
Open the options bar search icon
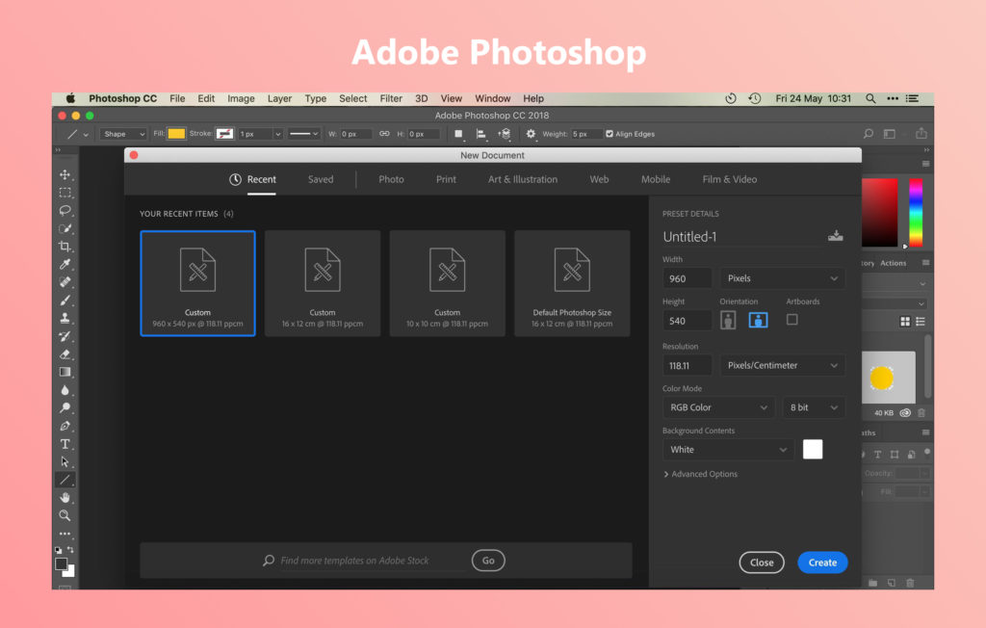[869, 134]
